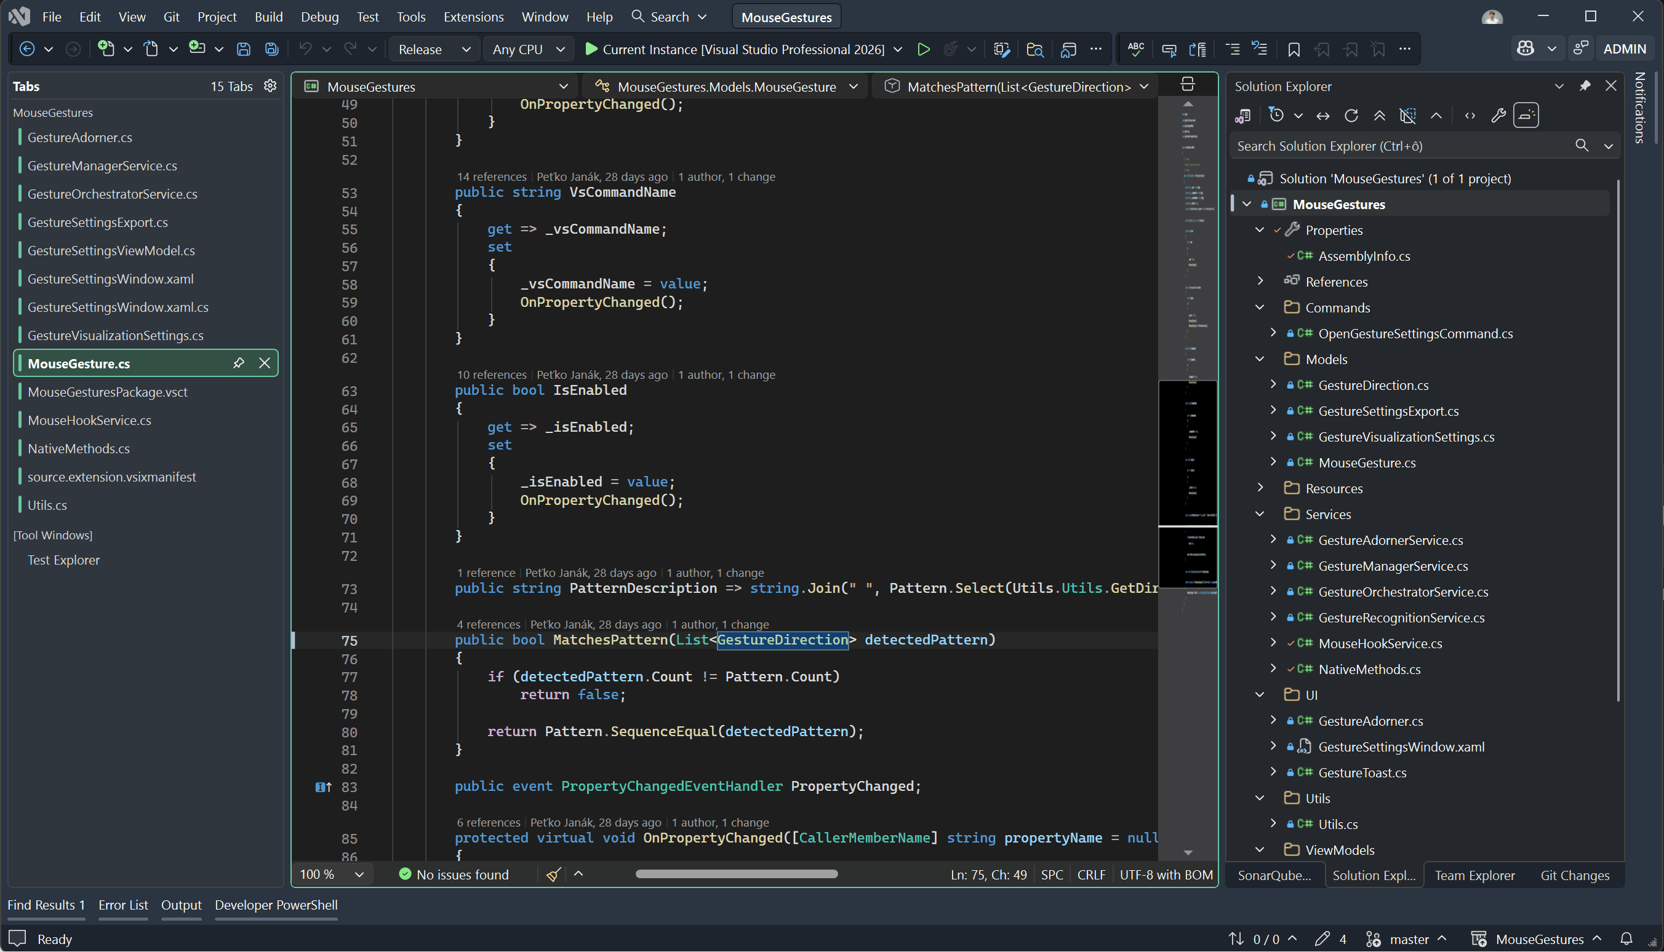1664x952 pixels.
Task: Open the Tabs panel settings gear
Action: (270, 85)
